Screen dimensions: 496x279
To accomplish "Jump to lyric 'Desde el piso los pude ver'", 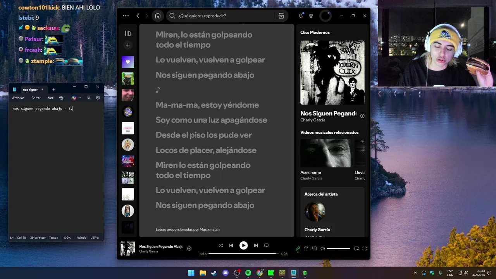I will coord(204,135).
